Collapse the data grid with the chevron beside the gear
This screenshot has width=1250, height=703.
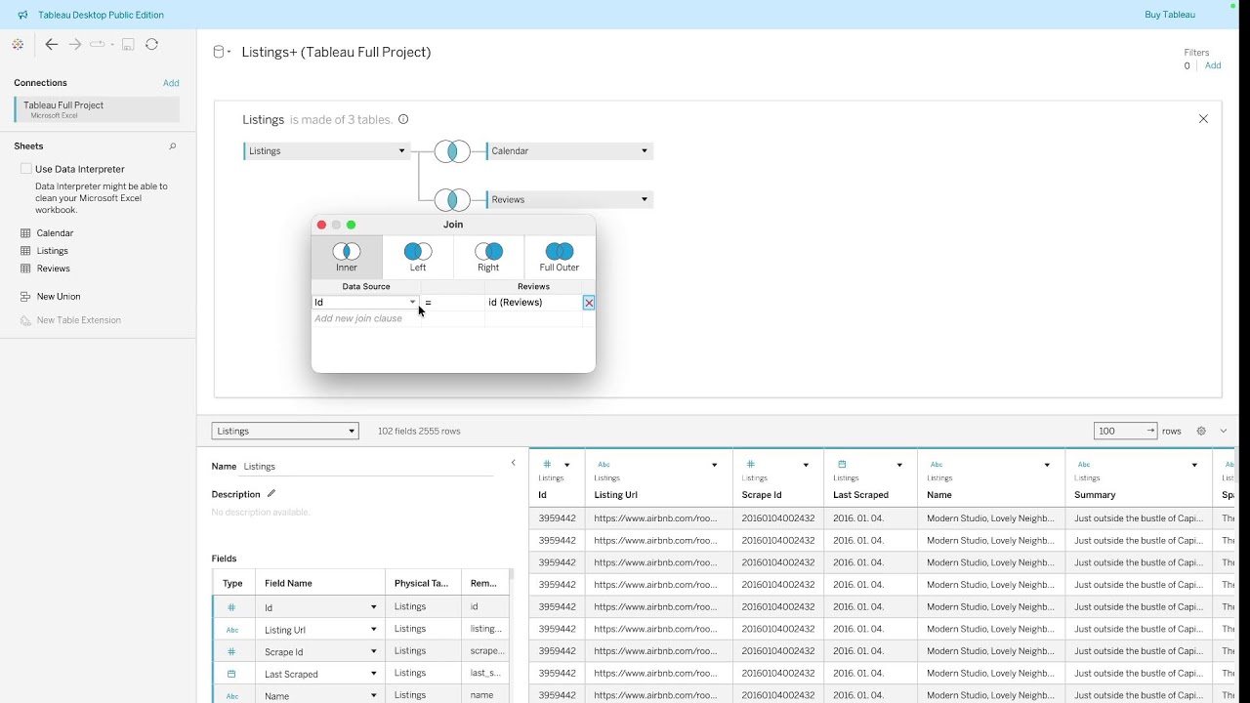[1223, 431]
